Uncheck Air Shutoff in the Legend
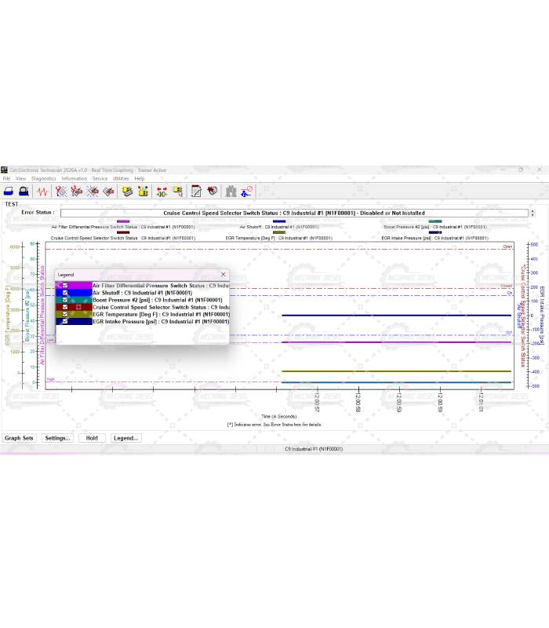Viewport: 549px width, 628px height. [65, 293]
